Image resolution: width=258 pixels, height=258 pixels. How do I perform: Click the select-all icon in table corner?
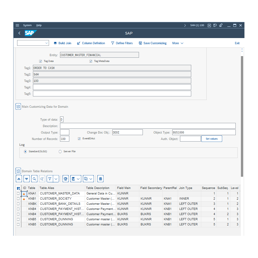click(x=18, y=188)
